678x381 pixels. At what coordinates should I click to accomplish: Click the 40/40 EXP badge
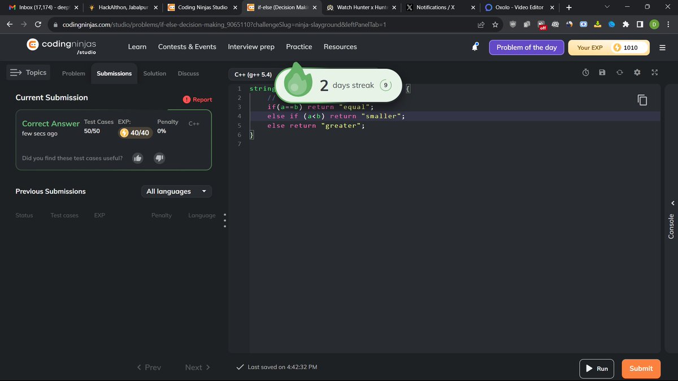click(x=136, y=133)
